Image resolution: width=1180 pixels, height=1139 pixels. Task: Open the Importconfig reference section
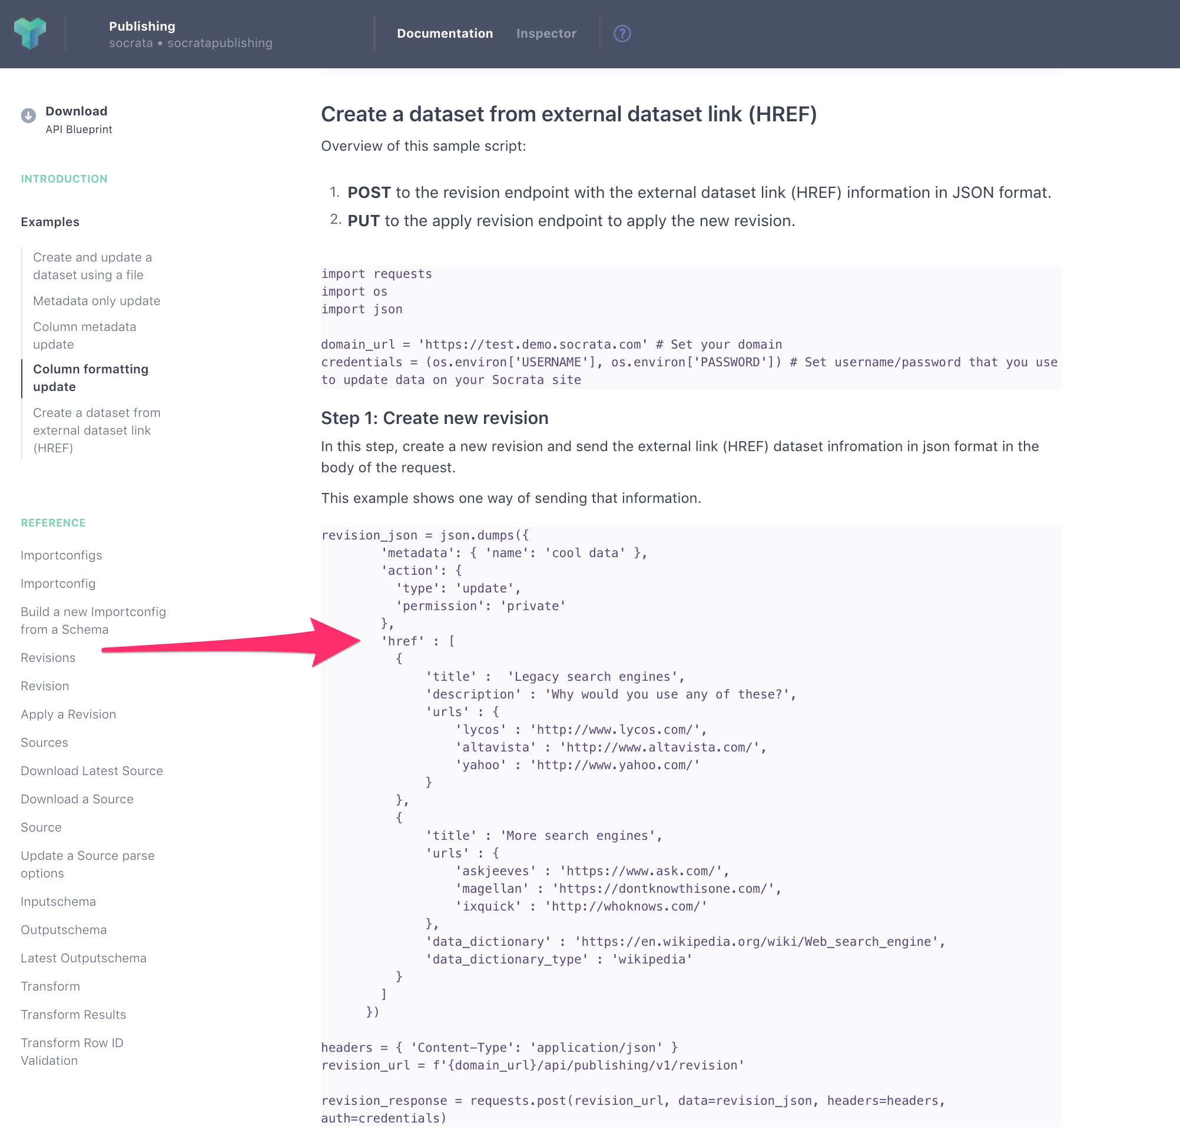tap(58, 582)
